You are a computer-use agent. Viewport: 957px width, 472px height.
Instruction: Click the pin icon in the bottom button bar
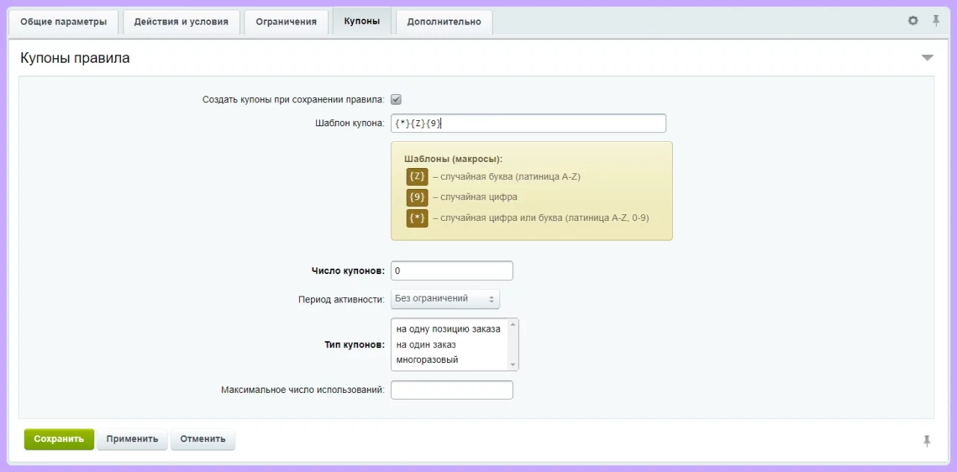[927, 441]
